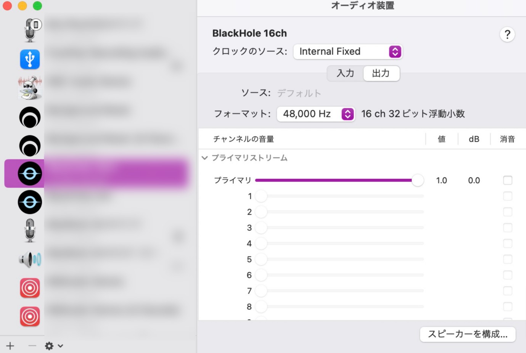The width and height of the screenshot is (526, 353).
Task: Select the blue USB audio device icon
Action: tap(30, 59)
